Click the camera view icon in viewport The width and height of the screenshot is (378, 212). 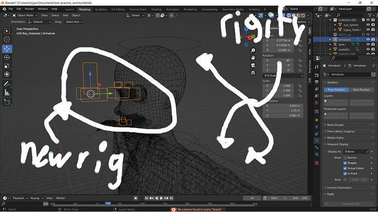253,65
